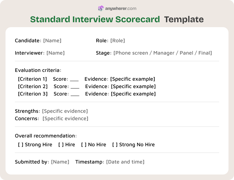Select the [Criterion 3] label
Viewport: 234px width, 180px height.
click(x=33, y=94)
